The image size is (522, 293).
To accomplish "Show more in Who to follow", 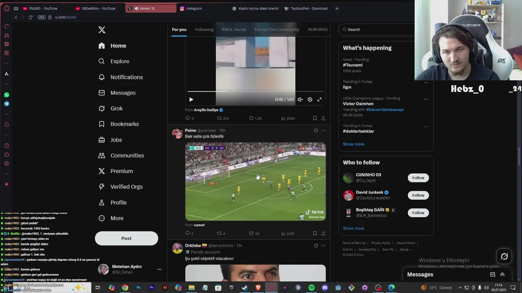I will (353, 228).
